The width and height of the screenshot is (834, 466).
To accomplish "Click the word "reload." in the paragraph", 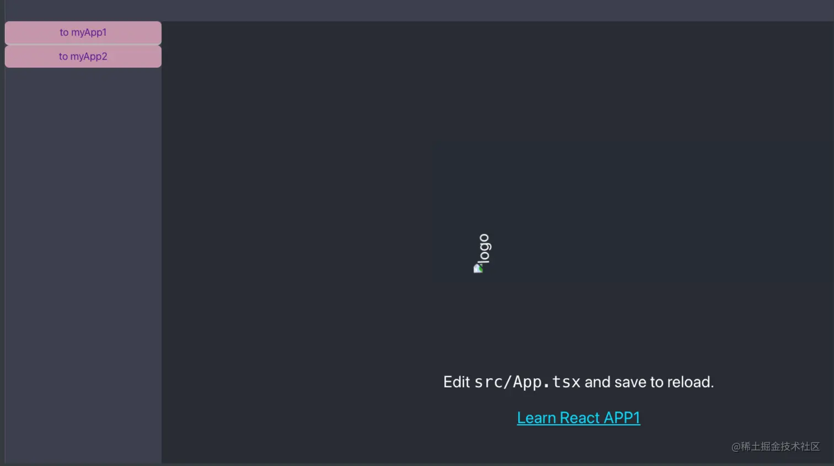I will 691,382.
